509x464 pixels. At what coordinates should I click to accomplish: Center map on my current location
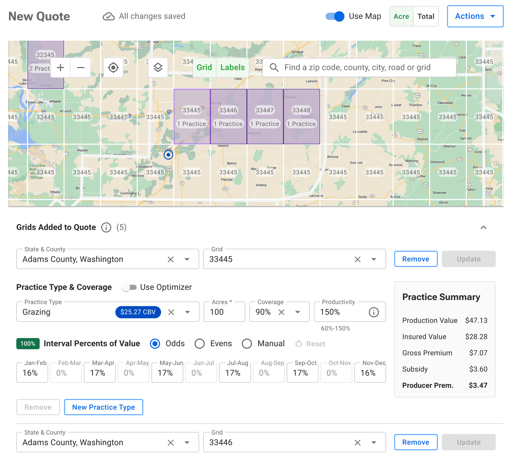pyautogui.click(x=113, y=68)
